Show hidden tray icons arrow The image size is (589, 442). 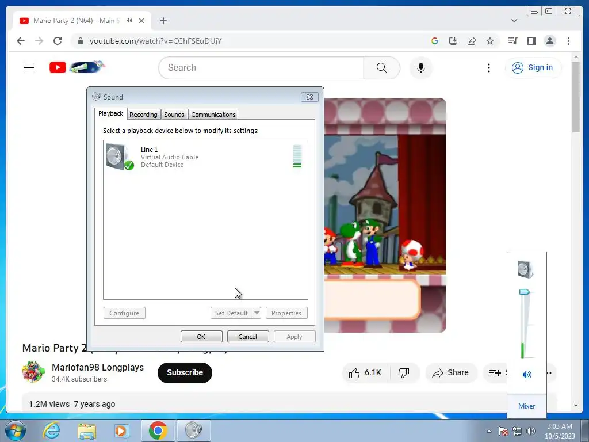489,431
